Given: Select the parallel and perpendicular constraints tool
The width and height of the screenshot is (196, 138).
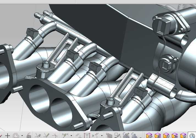Looking at the screenshot, I should click(79, 136).
